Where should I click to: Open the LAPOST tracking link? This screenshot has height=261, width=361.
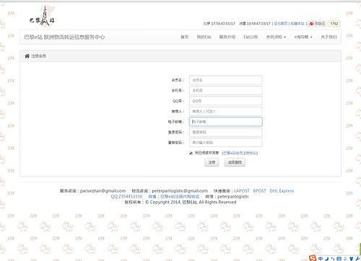pos(242,191)
